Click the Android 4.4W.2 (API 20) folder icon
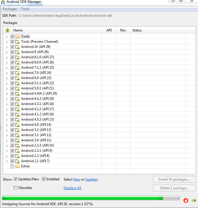The height and width of the screenshot is (208, 198). coord(17,93)
